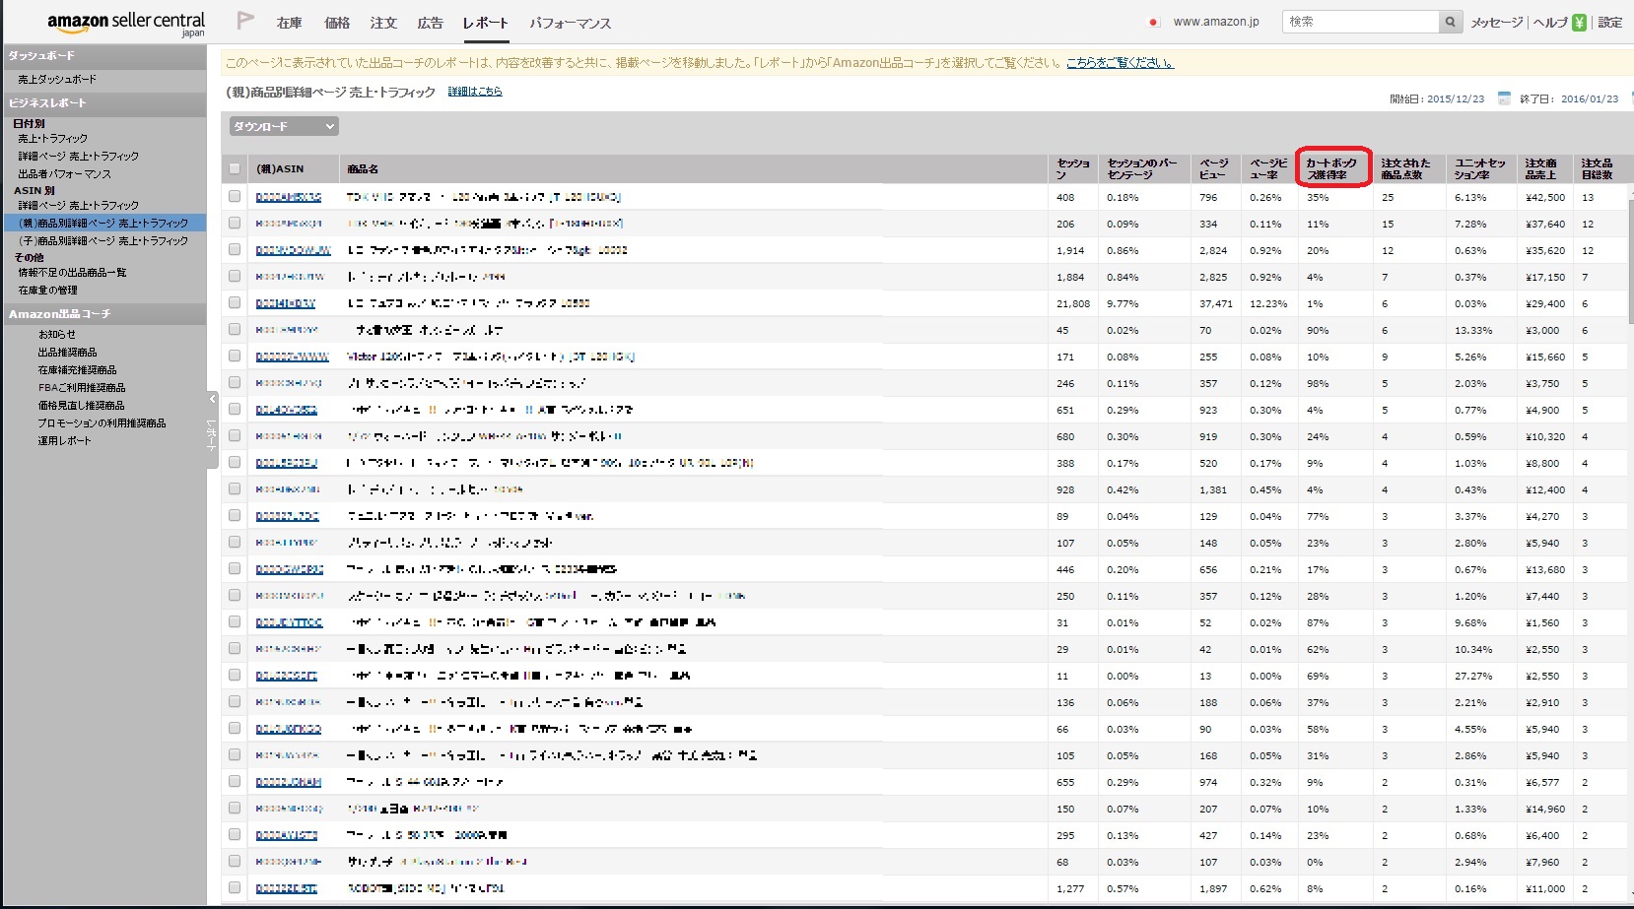This screenshot has width=1634, height=909.
Task: Click the Japan flag marketplace icon
Action: click(x=1154, y=22)
